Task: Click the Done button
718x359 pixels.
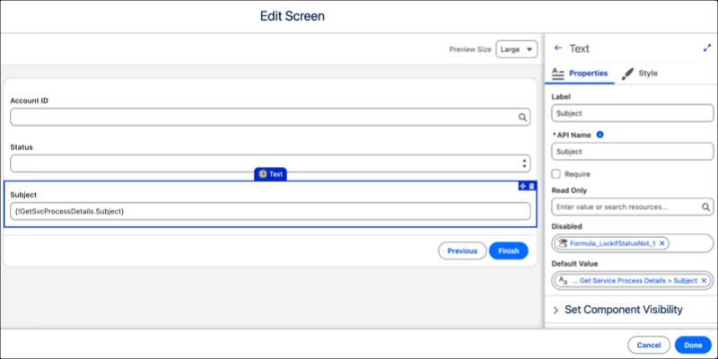Action: [x=693, y=346]
